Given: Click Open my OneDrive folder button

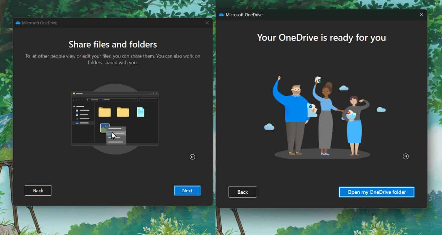Looking at the screenshot, I should (x=377, y=192).
